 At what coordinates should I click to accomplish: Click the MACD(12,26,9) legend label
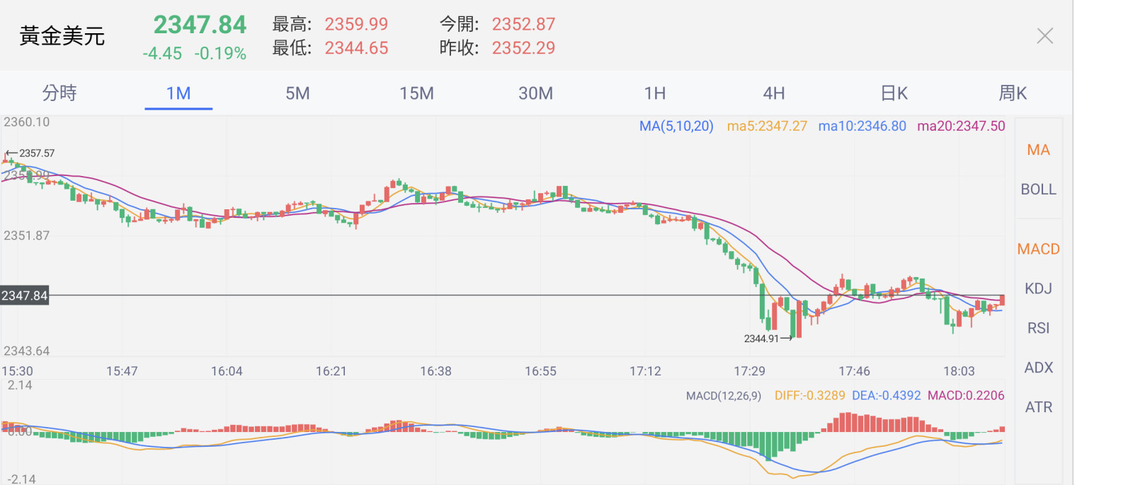pos(723,396)
